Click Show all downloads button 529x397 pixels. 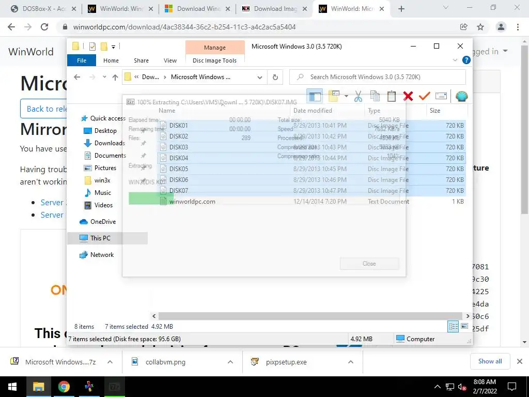[490, 361]
